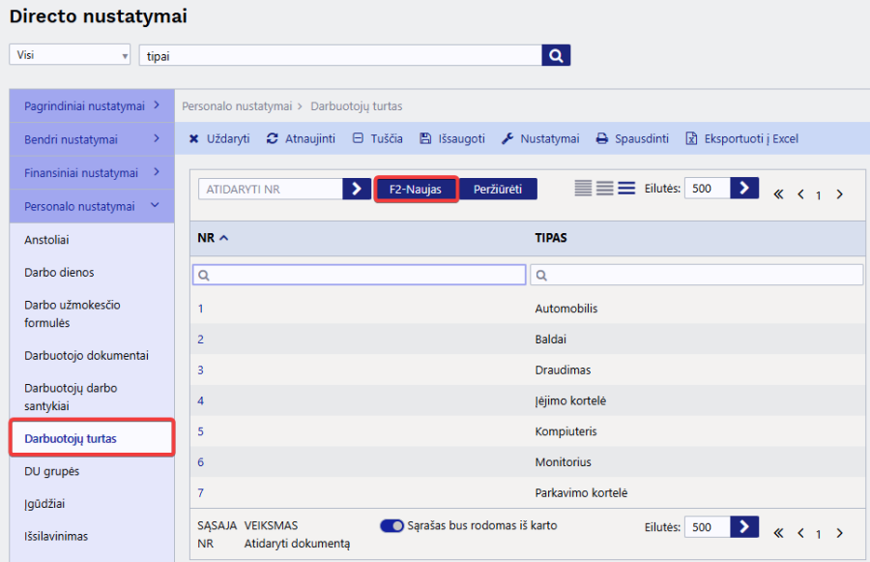Toggle Sąrašas bus rodomas iš karto switch
The width and height of the screenshot is (870, 562).
391,525
